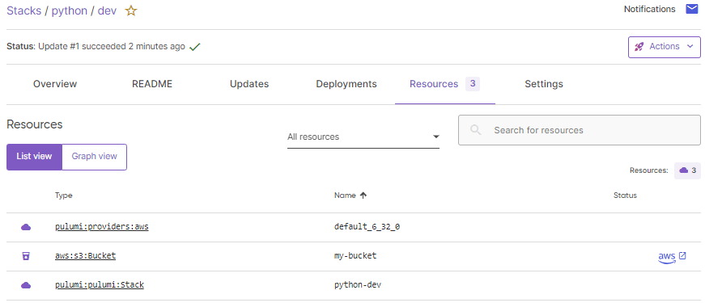Sort by the Name column header
The image size is (705, 307).
coord(345,196)
